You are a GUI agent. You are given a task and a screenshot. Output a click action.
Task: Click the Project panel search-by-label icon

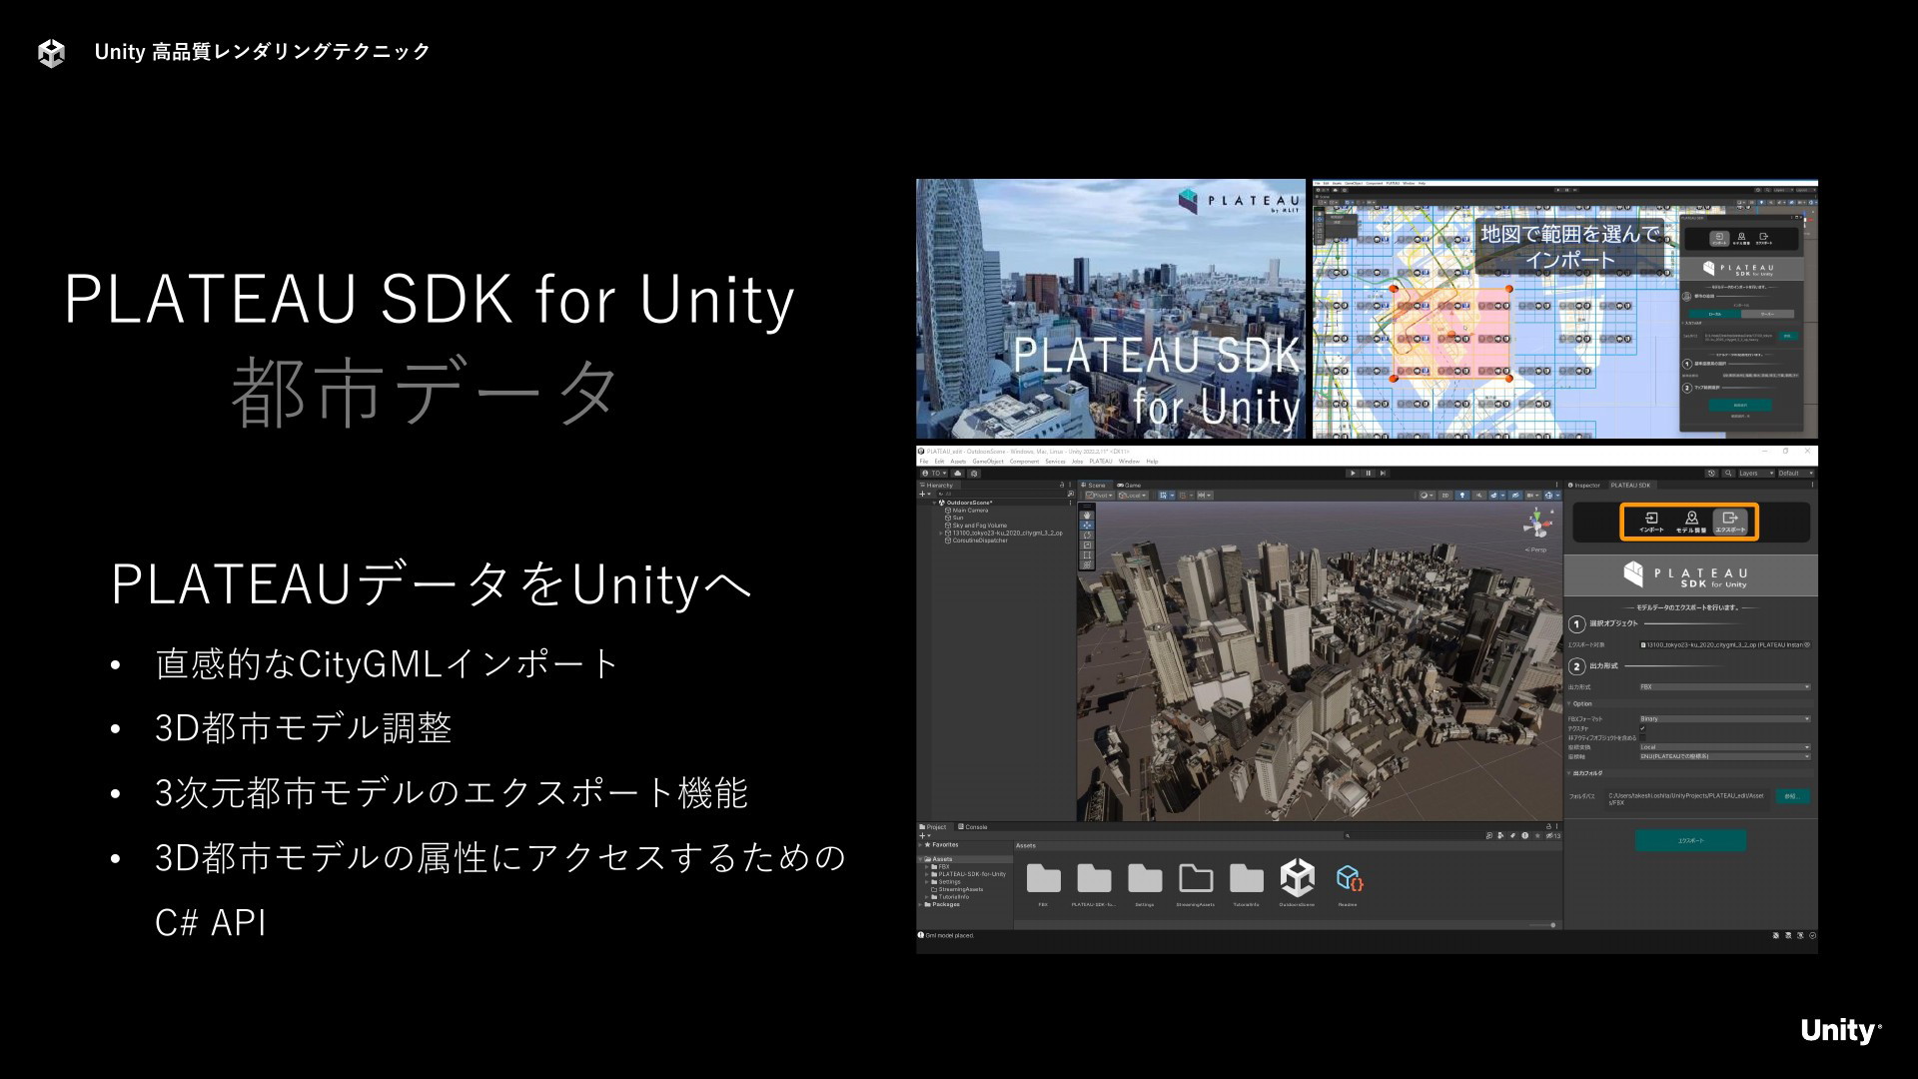[1513, 835]
